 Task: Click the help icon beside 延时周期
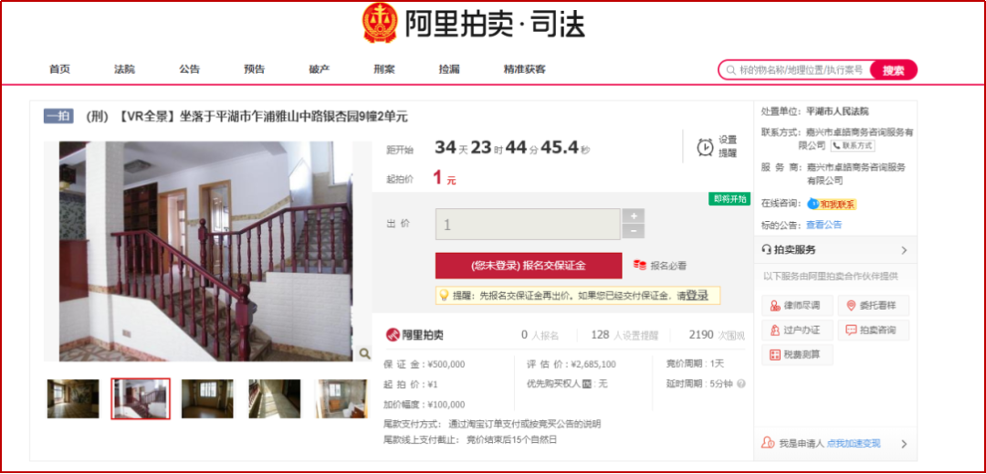[741, 384]
